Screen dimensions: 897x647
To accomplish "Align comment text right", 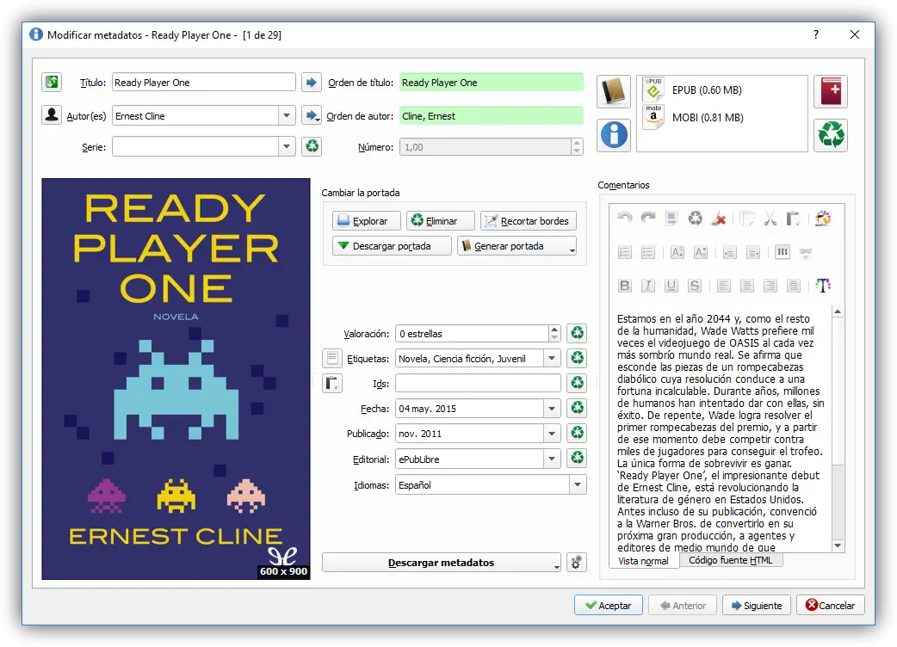I will click(770, 286).
